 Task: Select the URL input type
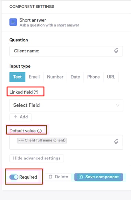[x=111, y=77]
